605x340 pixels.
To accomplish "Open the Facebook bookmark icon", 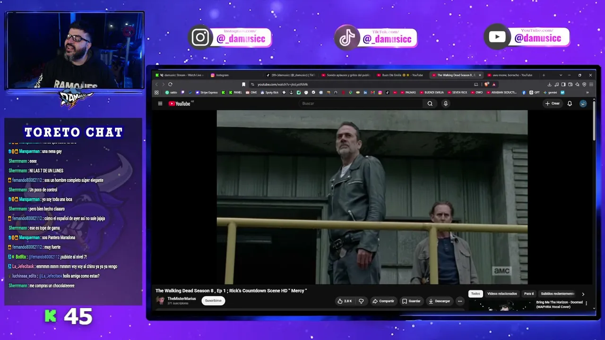I will click(x=524, y=93).
